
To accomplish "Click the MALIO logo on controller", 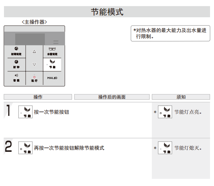I will [52, 78].
